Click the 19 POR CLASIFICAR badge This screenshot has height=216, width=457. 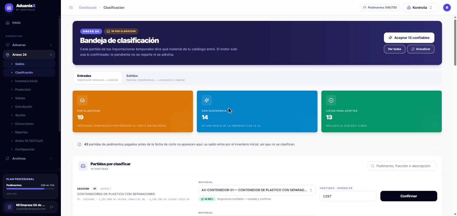121,31
